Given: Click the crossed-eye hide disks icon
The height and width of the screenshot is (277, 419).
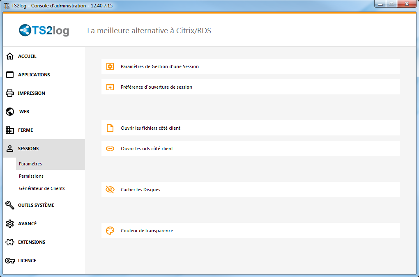Looking at the screenshot, I should [x=110, y=190].
